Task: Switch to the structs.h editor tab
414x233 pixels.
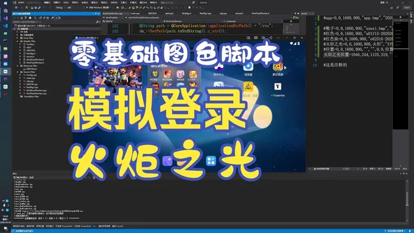Action: (x=239, y=13)
